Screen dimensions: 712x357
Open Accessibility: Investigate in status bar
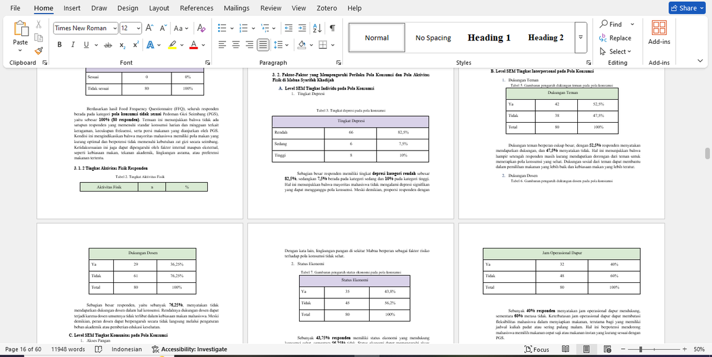click(190, 349)
